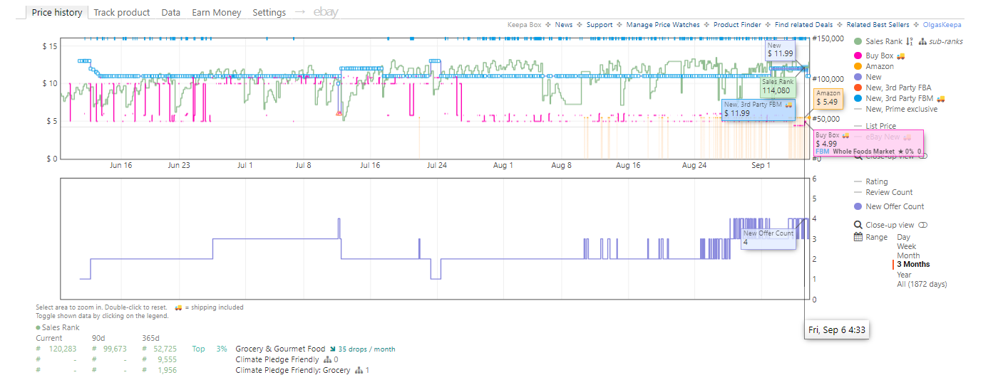Enable the New, Prime exclusive legend entry

coord(895,109)
